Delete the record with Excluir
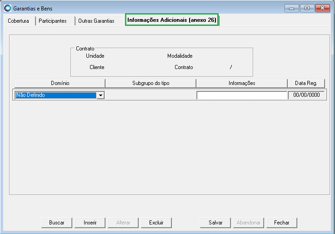The height and width of the screenshot is (234, 335). point(156,223)
